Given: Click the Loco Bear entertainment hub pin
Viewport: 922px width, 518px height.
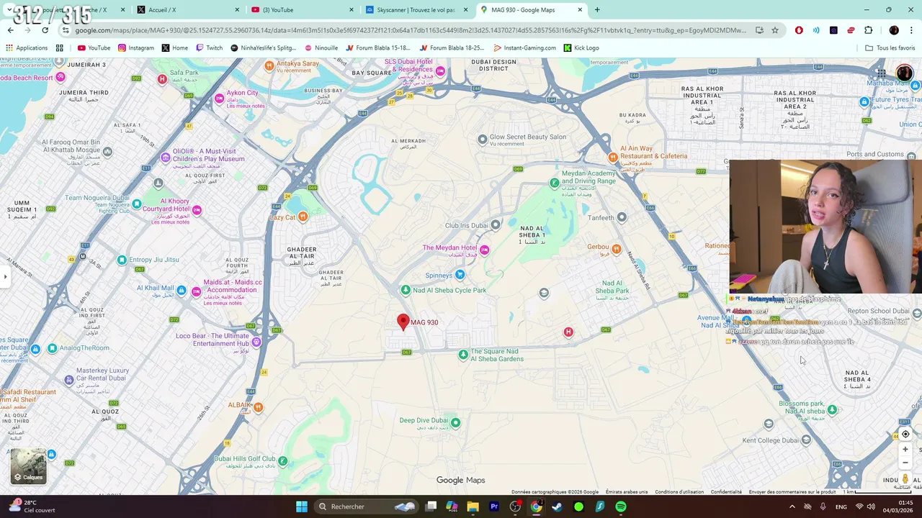Looking at the screenshot, I should 256,342.
